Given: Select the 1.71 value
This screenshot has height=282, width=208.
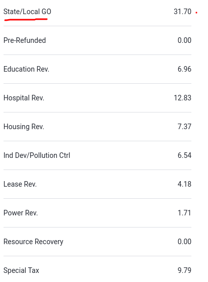Looking at the screenshot, I should [184, 213].
